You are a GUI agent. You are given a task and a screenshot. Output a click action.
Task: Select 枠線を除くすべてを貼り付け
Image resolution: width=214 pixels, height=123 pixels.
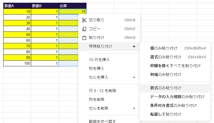pyautogui.click(x=175, y=66)
